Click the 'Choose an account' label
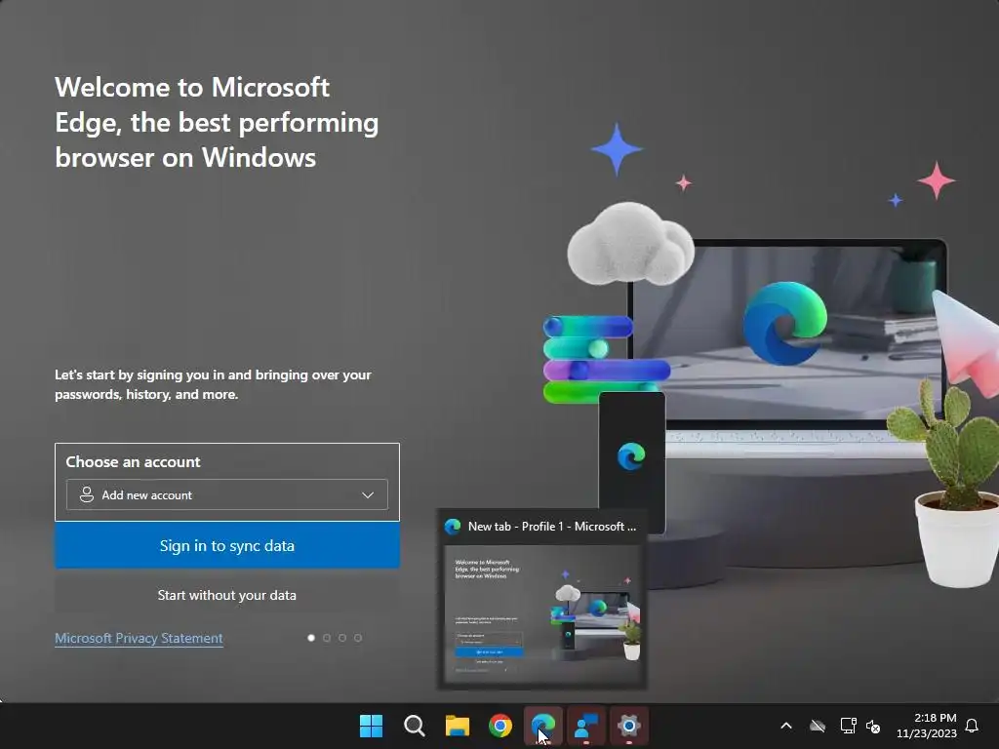 point(133,461)
